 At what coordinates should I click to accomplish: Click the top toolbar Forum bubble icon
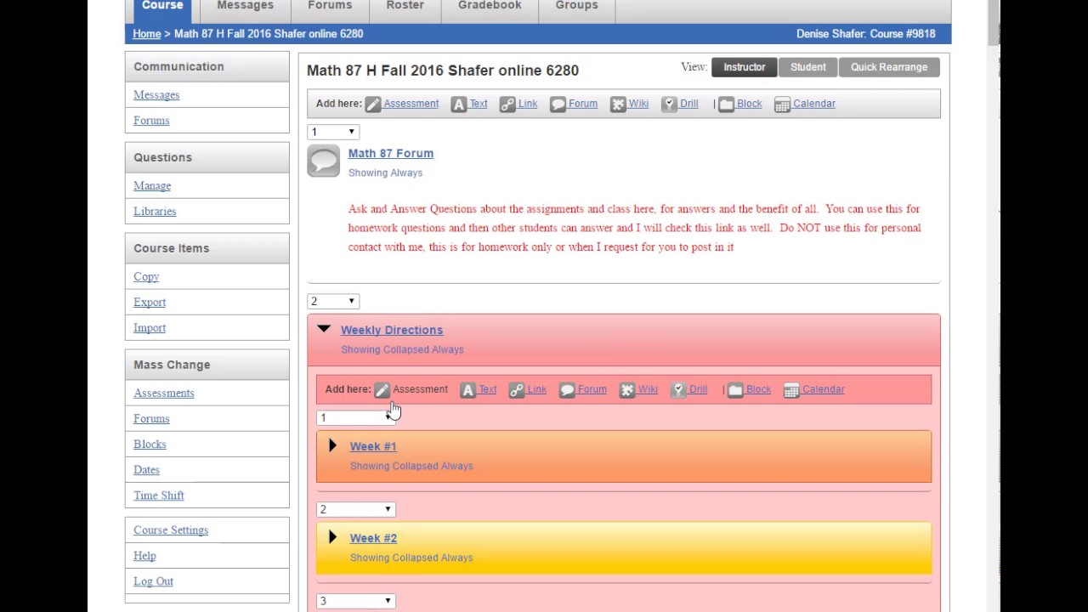tap(558, 105)
